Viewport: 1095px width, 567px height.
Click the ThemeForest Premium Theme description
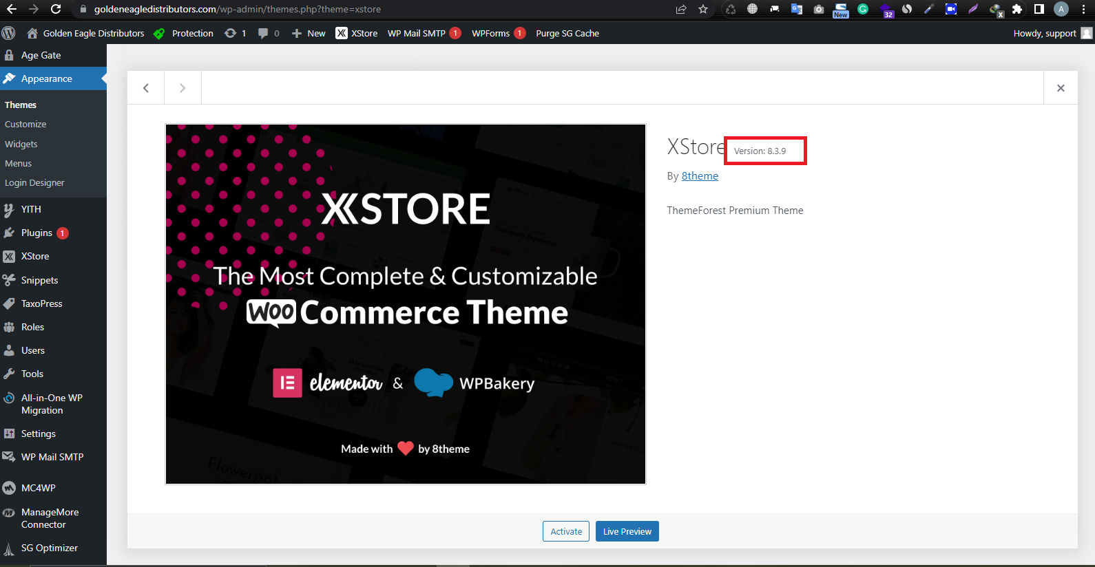(735, 211)
